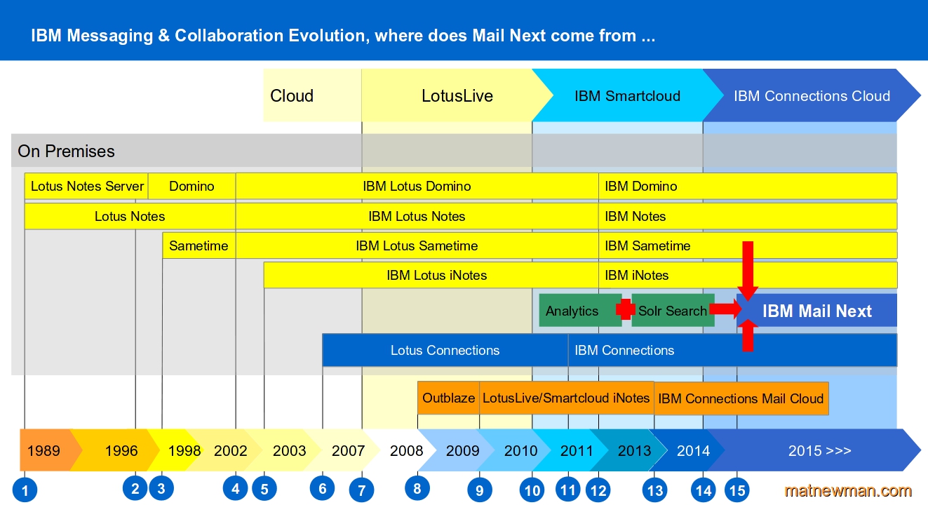928x505 pixels.
Task: Click the 2015 >>> timeline arrow
Action: (819, 450)
